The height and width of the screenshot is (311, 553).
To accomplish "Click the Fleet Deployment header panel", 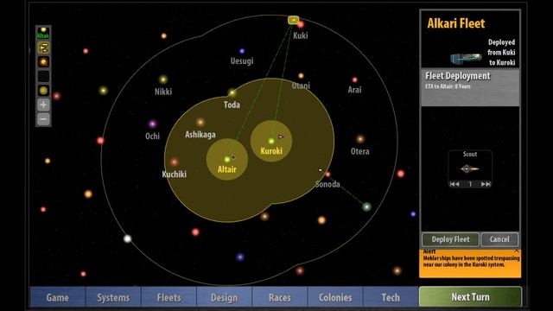I will point(470,87).
